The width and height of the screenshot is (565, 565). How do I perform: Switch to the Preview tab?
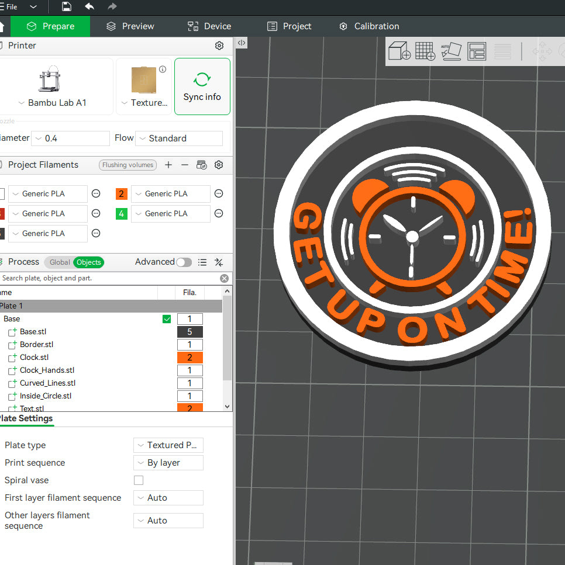point(130,26)
